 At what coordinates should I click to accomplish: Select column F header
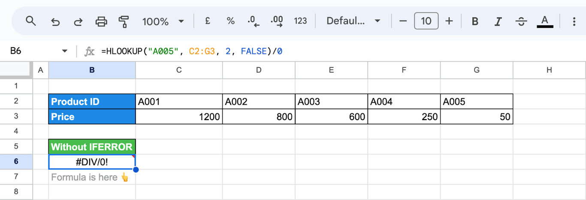[404, 70]
